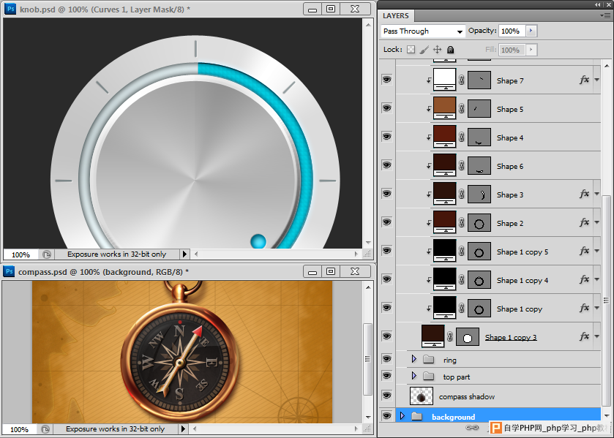The width and height of the screenshot is (614, 438).
Task: Expand effects list of Shape 7 layer
Action: tap(596, 80)
